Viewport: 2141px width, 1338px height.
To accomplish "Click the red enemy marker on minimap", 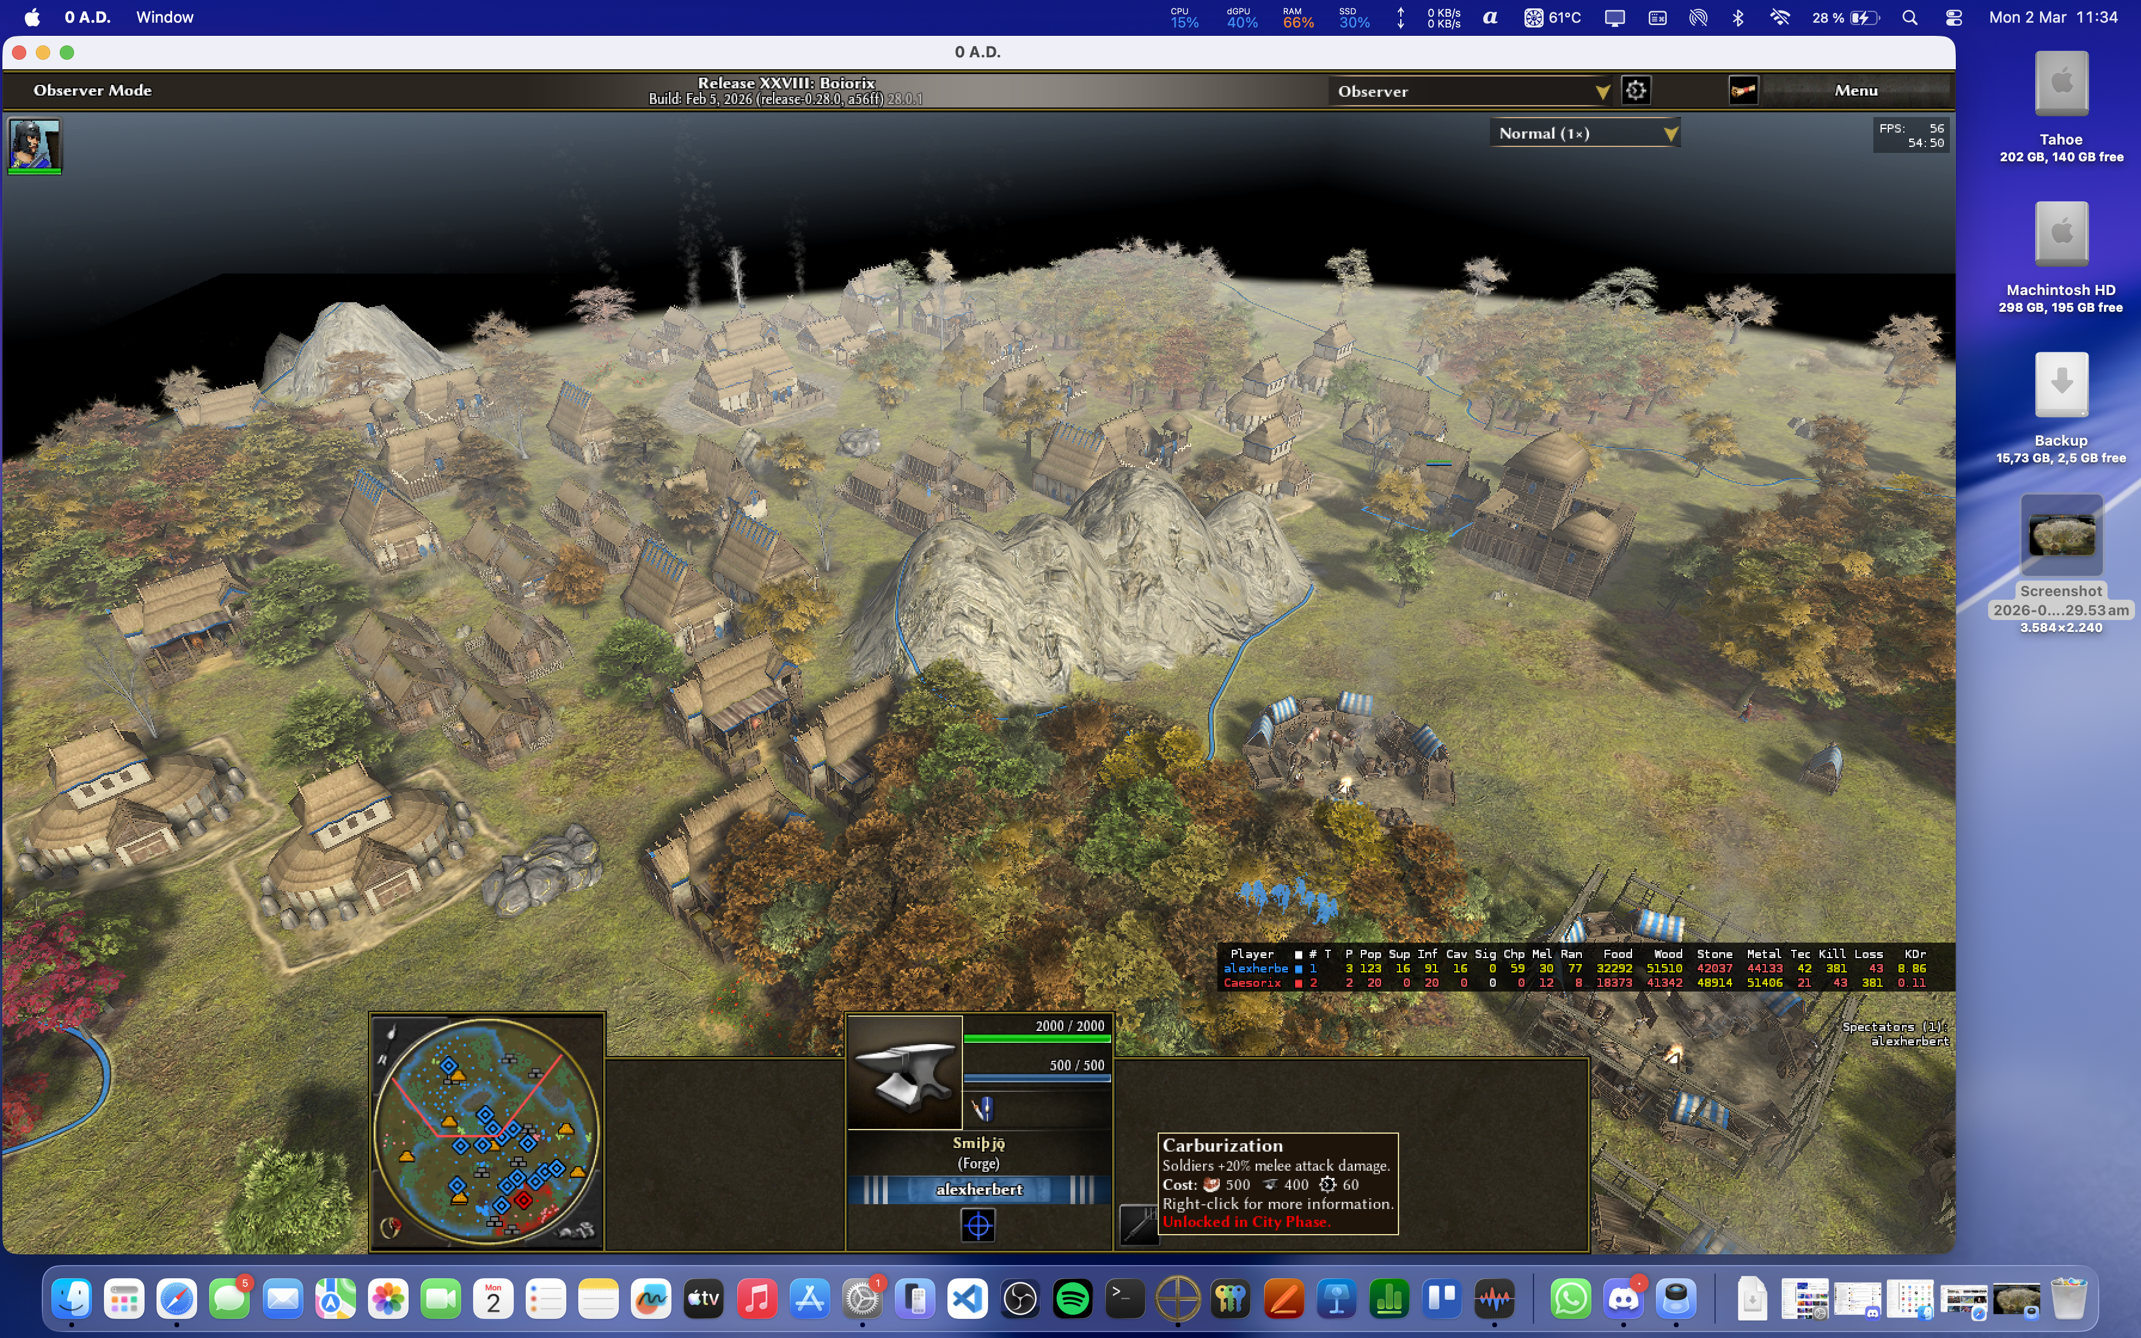I will pos(523,1200).
